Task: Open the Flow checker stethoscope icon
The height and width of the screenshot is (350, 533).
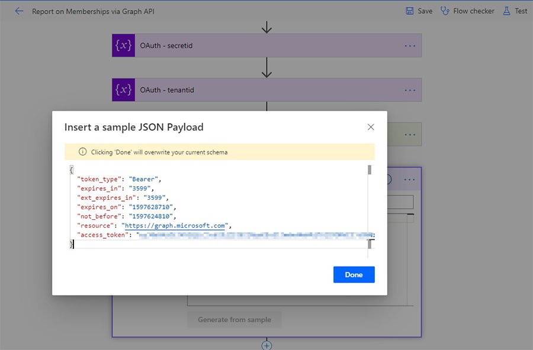Action: click(445, 11)
